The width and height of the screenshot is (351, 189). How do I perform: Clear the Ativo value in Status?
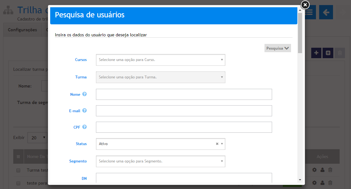(x=217, y=144)
